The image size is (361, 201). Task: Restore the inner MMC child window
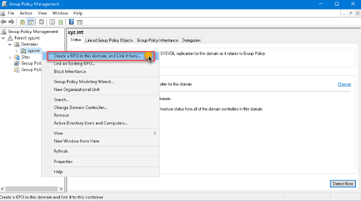351,13
